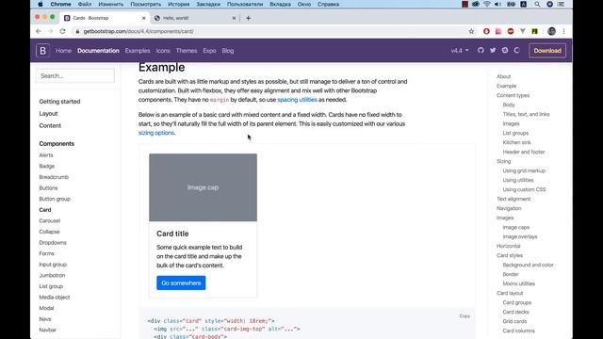Click the Chrome profile avatar
Image resolution: width=603 pixels, height=339 pixels.
click(551, 31)
